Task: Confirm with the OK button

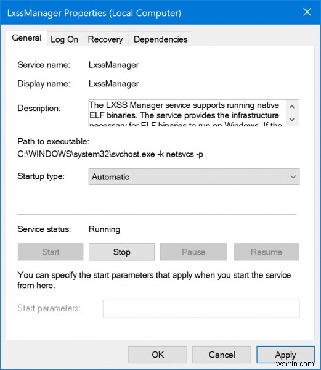Action: tap(158, 355)
